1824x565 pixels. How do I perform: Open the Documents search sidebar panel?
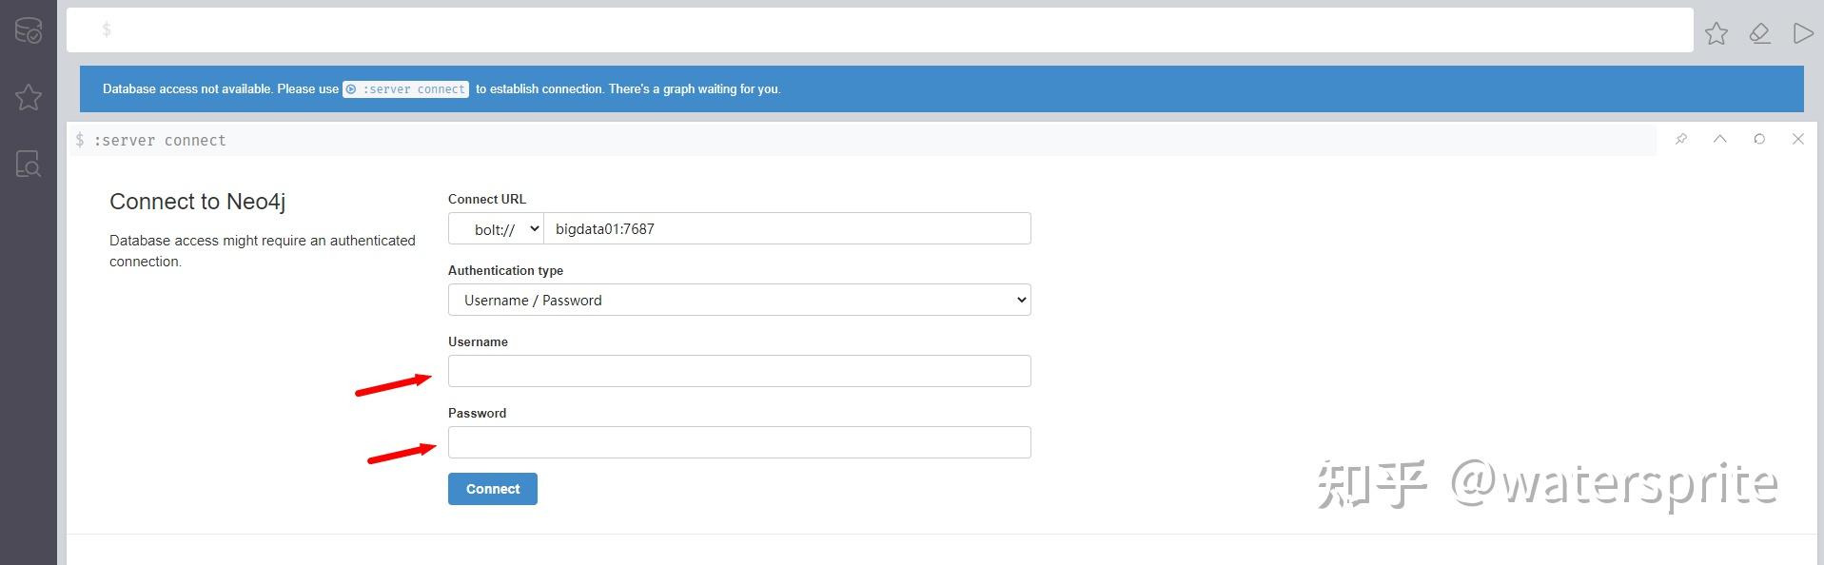click(x=29, y=165)
